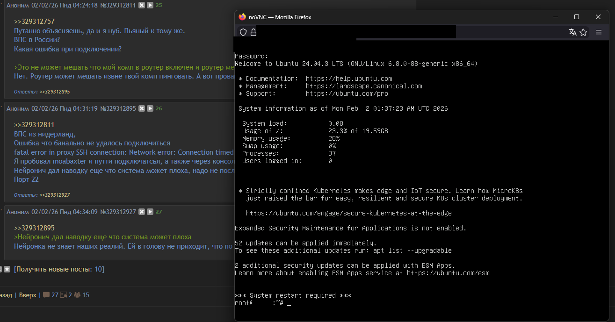Click post number №329312927 in header
The width and height of the screenshot is (615, 322).
tap(118, 212)
